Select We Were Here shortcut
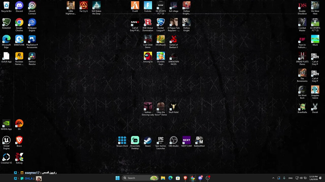 coord(315,8)
